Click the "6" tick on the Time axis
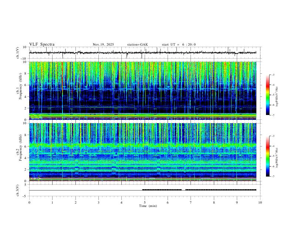This screenshot has height=227, width=293. (x=168, y=203)
